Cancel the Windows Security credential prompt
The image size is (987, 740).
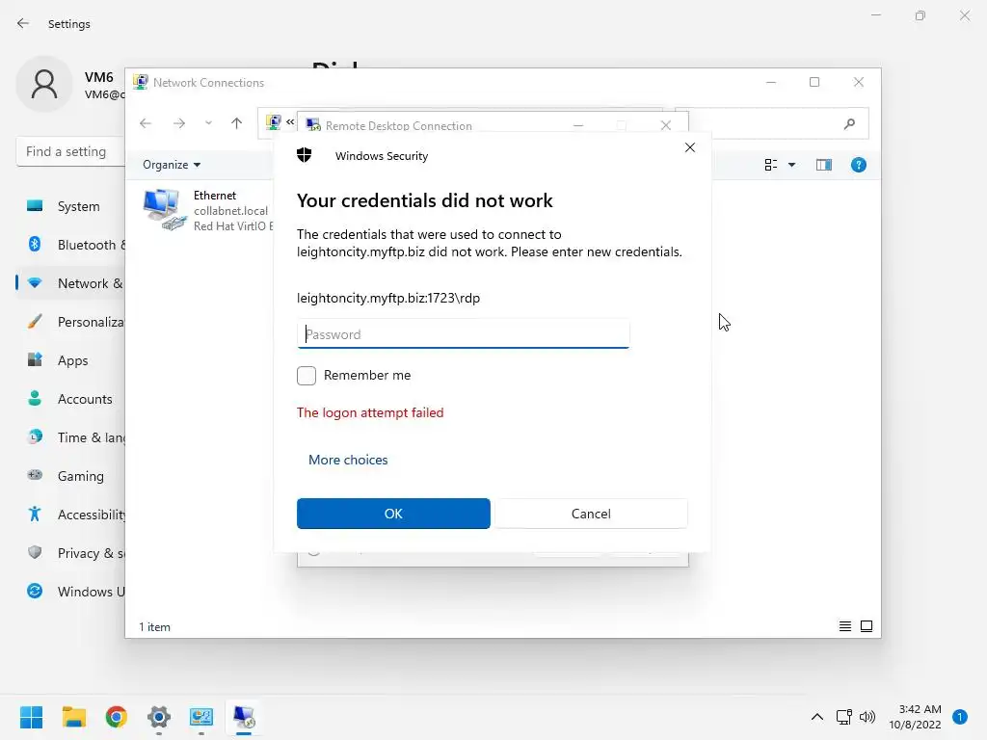[591, 514]
